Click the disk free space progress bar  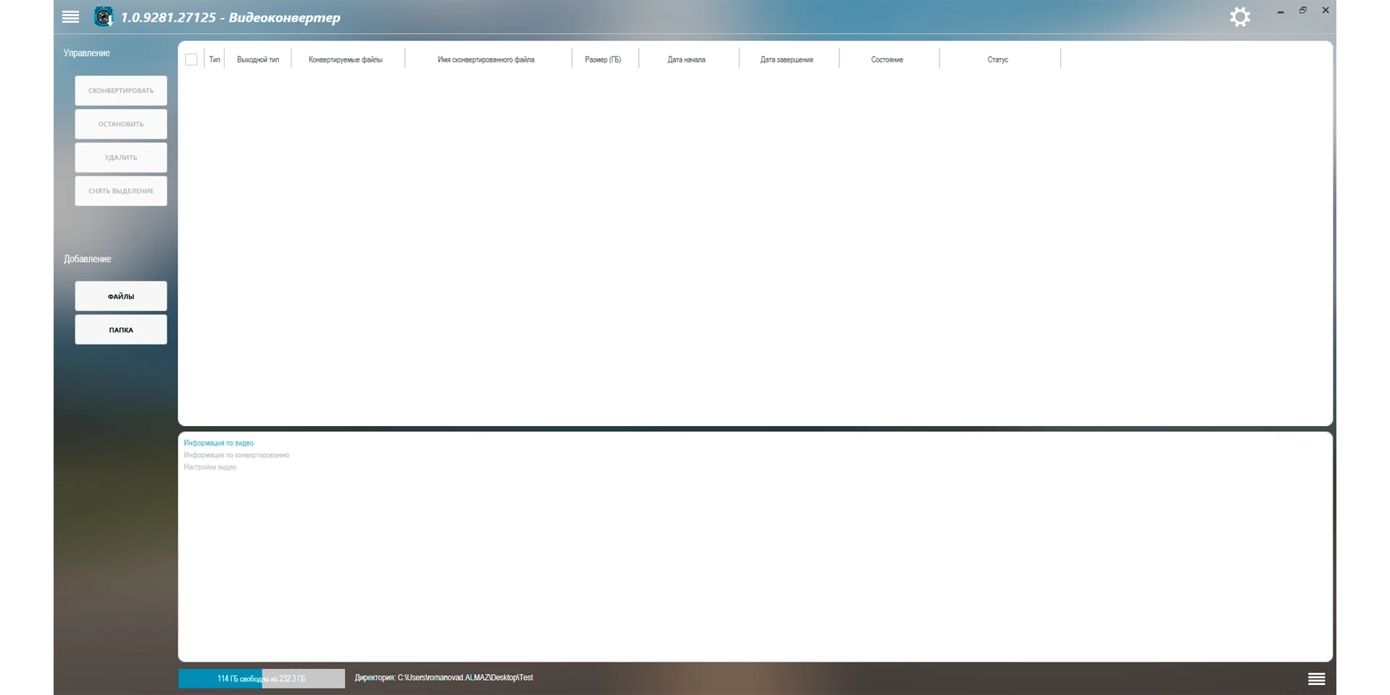(x=261, y=678)
